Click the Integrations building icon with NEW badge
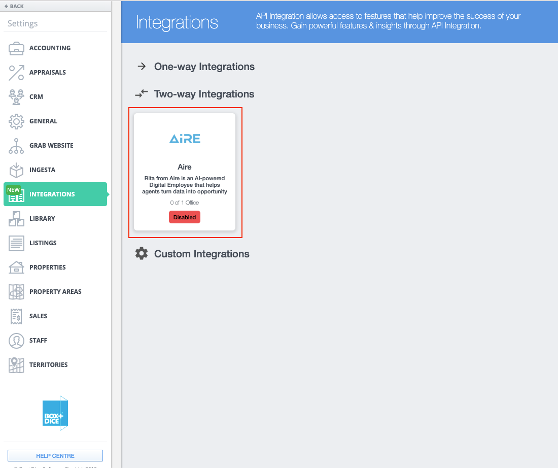 [x=16, y=194]
